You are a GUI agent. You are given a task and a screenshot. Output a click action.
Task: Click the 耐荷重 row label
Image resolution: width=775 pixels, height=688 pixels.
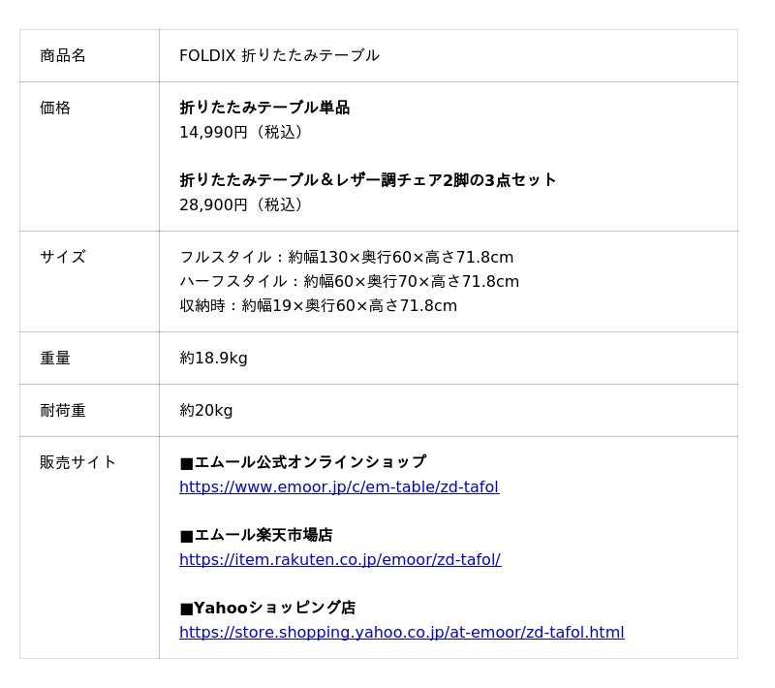(63, 410)
